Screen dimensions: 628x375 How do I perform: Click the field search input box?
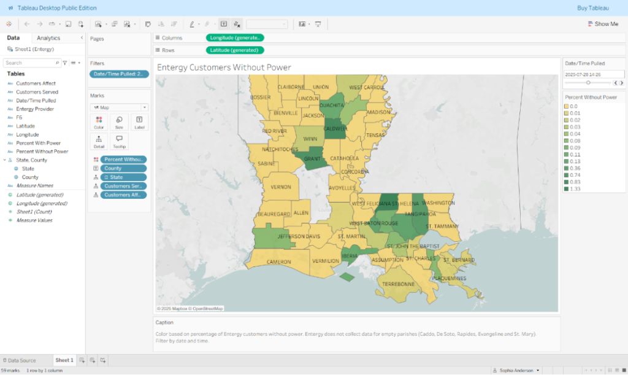32,63
